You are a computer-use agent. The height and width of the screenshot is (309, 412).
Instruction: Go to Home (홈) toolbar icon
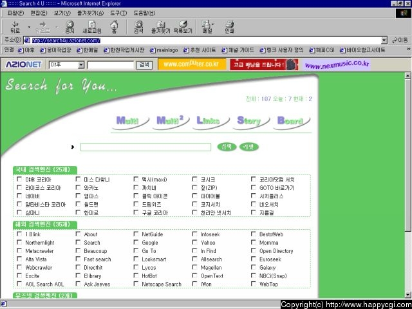[x=114, y=27]
